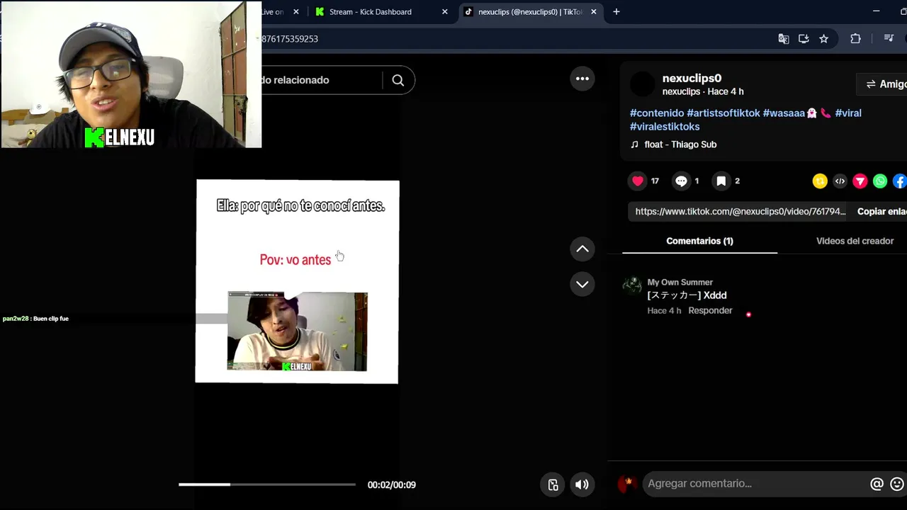Go to next video with down chevron

click(x=582, y=284)
